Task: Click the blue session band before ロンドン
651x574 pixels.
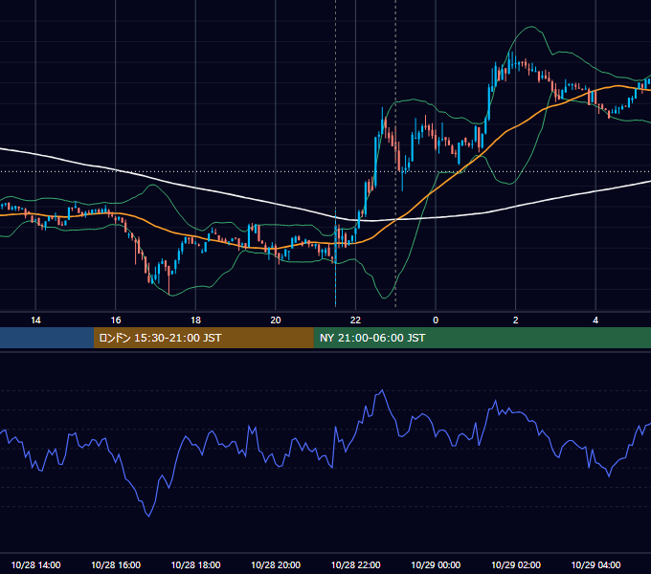Action: click(x=47, y=338)
